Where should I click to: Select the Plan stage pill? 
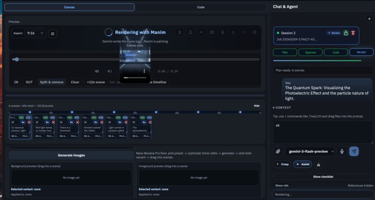pos(285,53)
